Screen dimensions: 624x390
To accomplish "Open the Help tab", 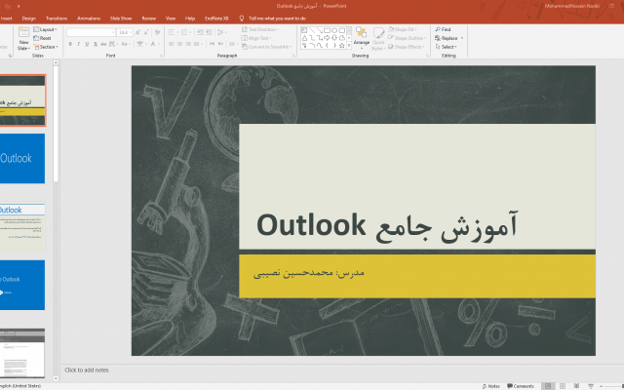I will (x=190, y=19).
